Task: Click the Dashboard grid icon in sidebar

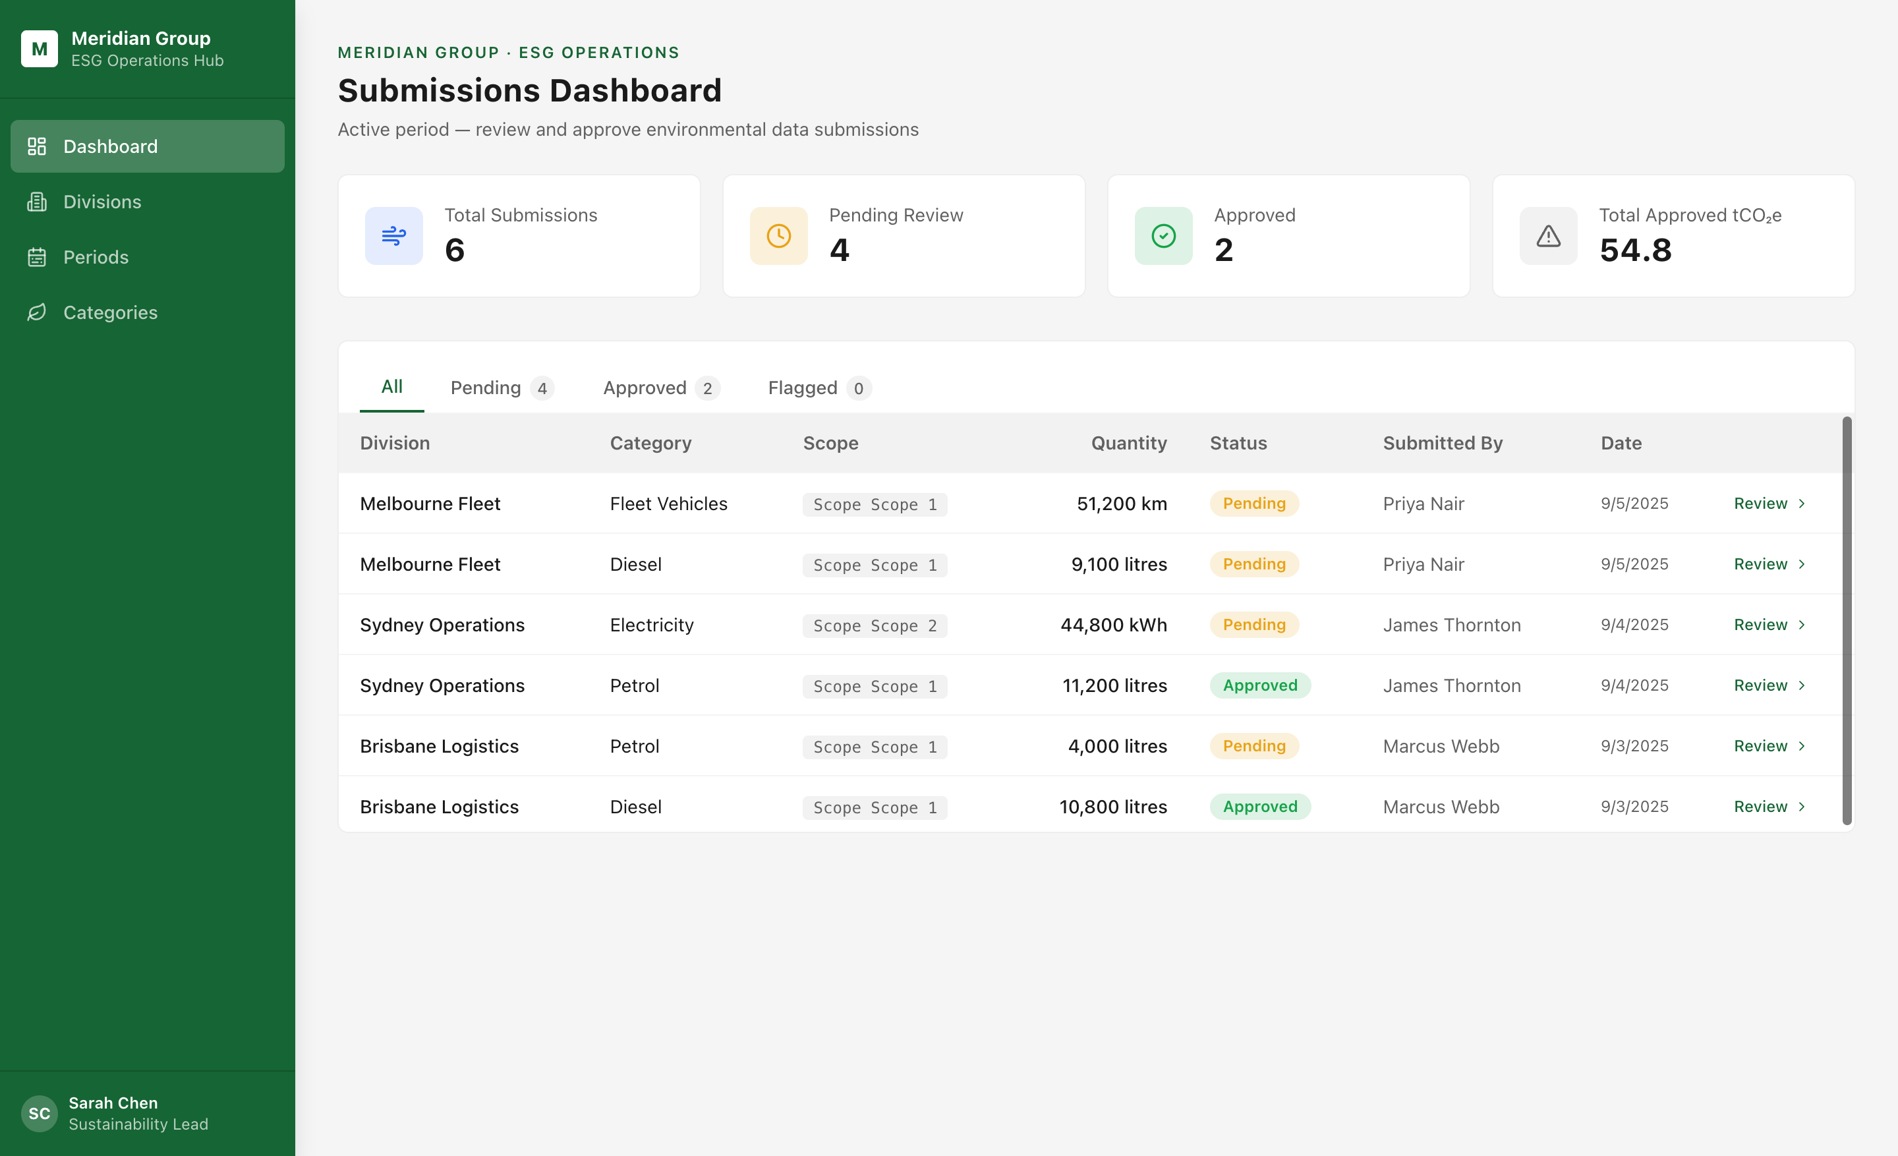Action: pos(36,146)
